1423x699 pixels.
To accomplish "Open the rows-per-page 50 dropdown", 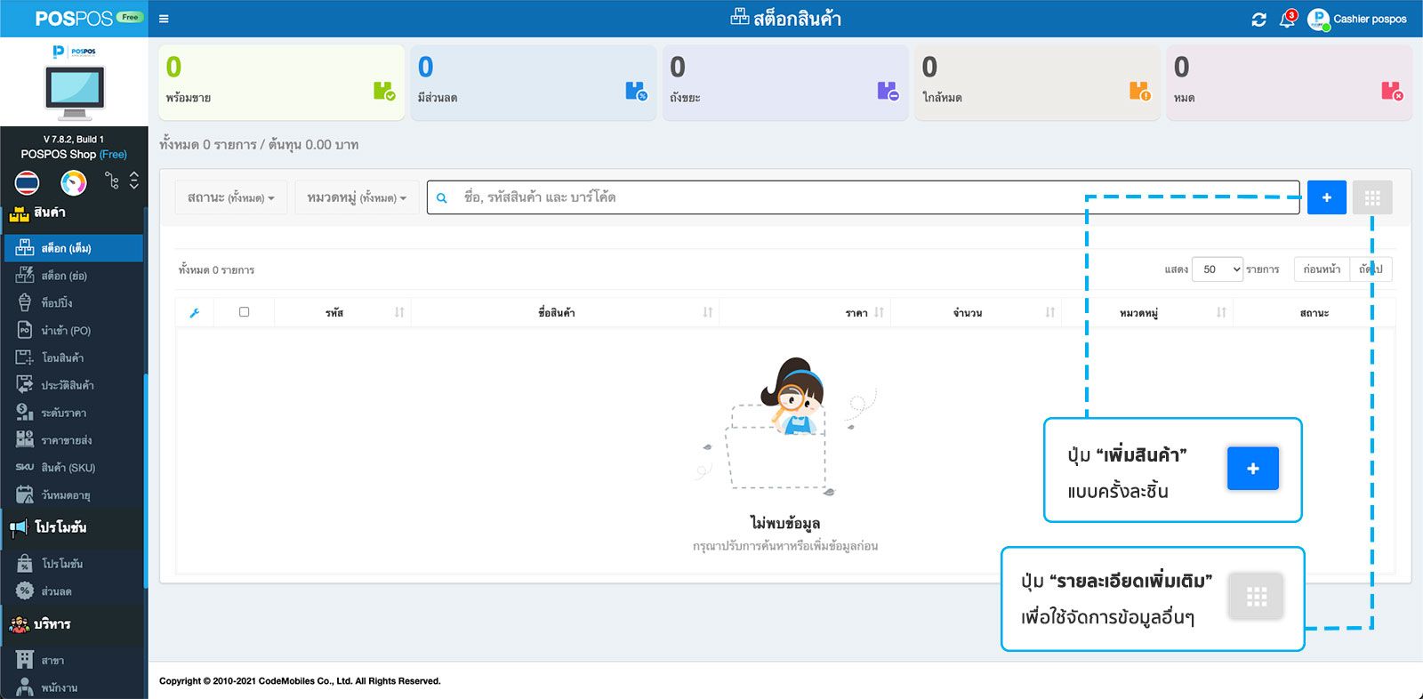I will 1217,269.
